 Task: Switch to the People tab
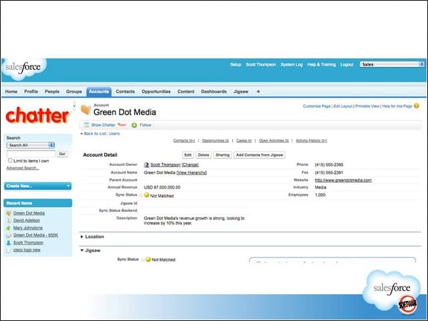click(x=52, y=92)
